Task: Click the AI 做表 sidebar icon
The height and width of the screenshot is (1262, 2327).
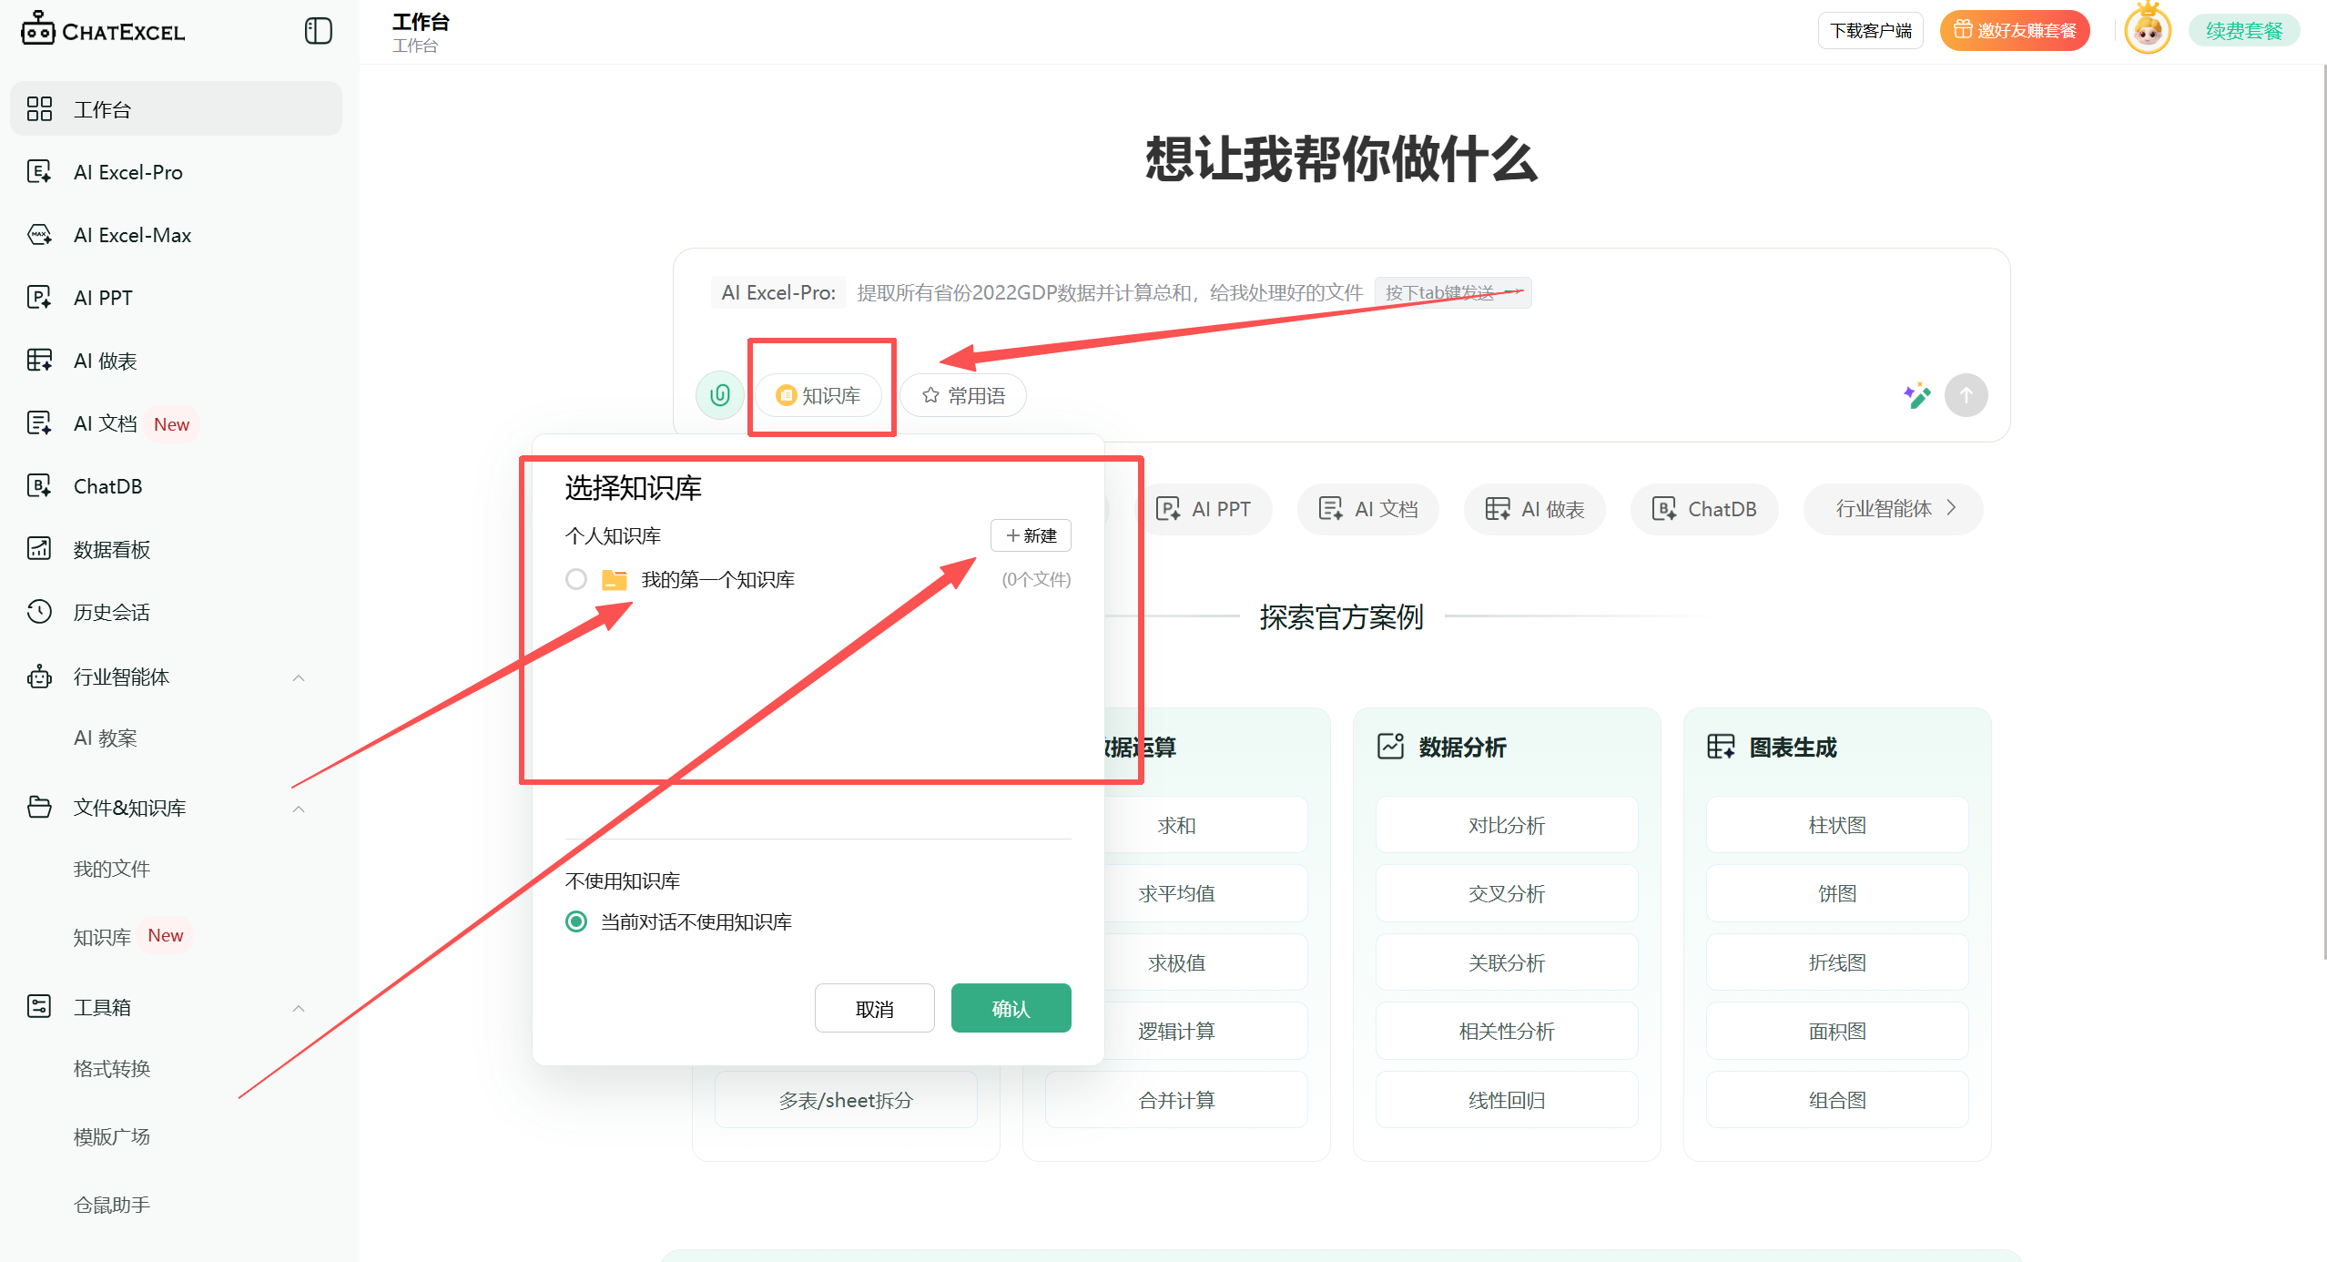Action: pos(39,360)
